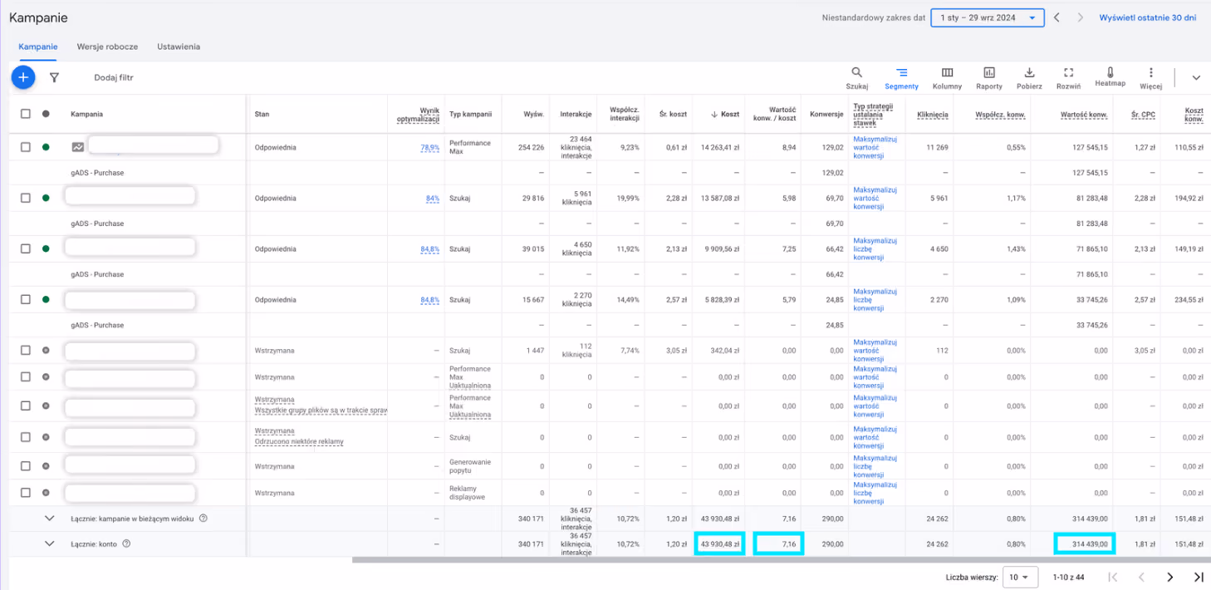Check the 9 909,56 zł campaign row
This screenshot has height=590, width=1211.
[x=25, y=248]
